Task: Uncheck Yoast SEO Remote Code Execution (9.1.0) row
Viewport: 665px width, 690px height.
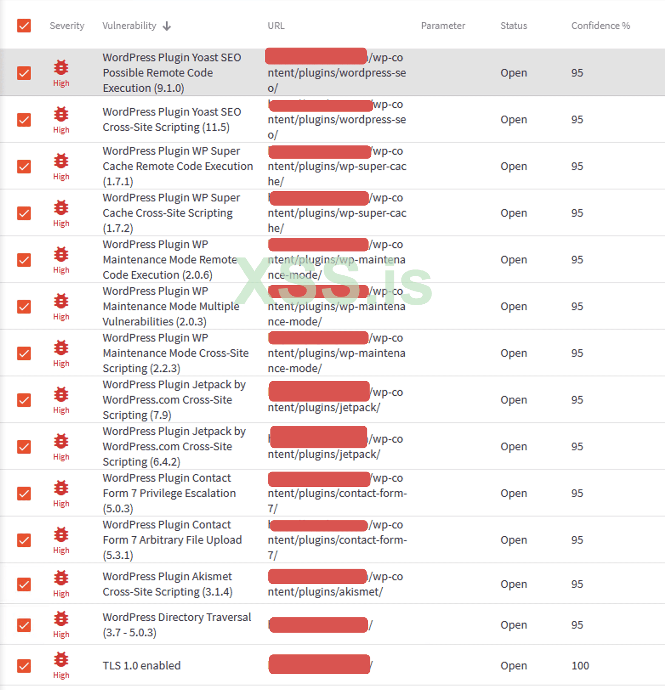Action: pos(24,73)
